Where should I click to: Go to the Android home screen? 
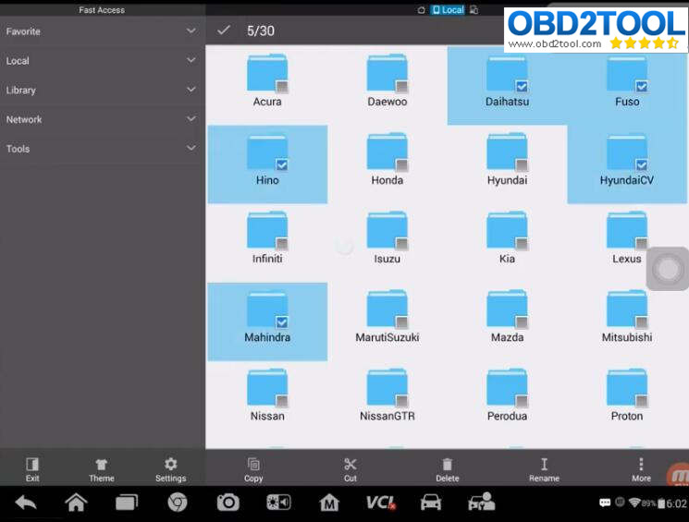pyautogui.click(x=76, y=503)
